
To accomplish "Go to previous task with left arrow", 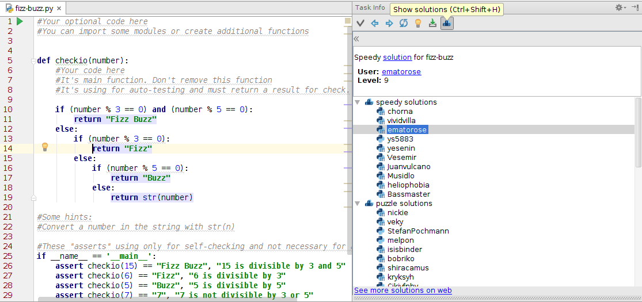I will tap(375, 24).
